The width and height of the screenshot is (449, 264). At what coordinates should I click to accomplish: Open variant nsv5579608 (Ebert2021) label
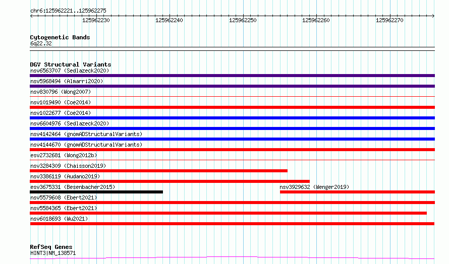point(64,197)
